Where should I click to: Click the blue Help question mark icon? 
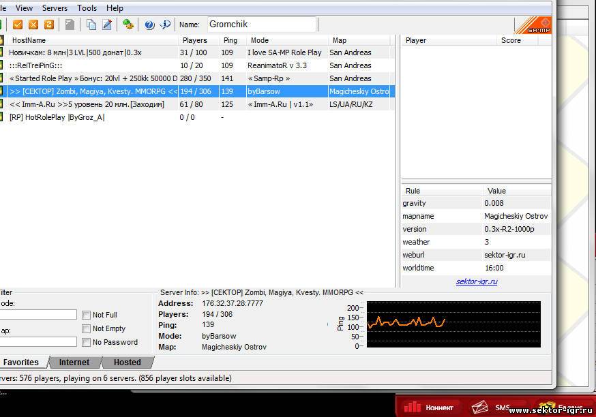click(x=149, y=25)
